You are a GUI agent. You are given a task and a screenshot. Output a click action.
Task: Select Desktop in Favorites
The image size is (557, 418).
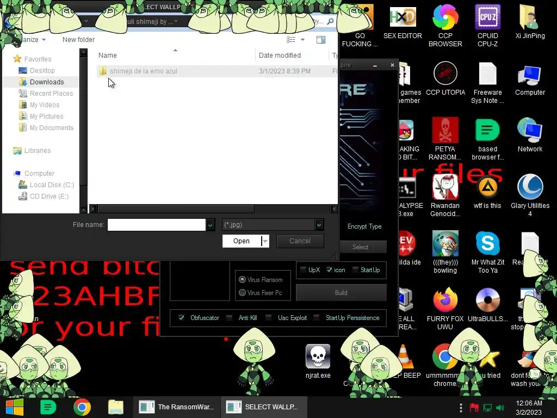click(42, 70)
